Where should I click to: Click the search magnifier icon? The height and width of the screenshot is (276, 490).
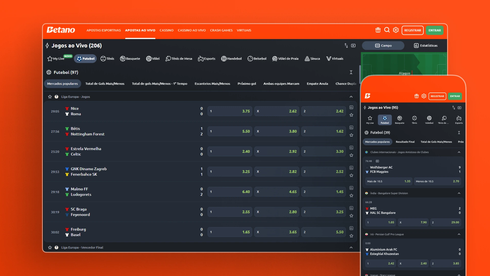tap(387, 30)
